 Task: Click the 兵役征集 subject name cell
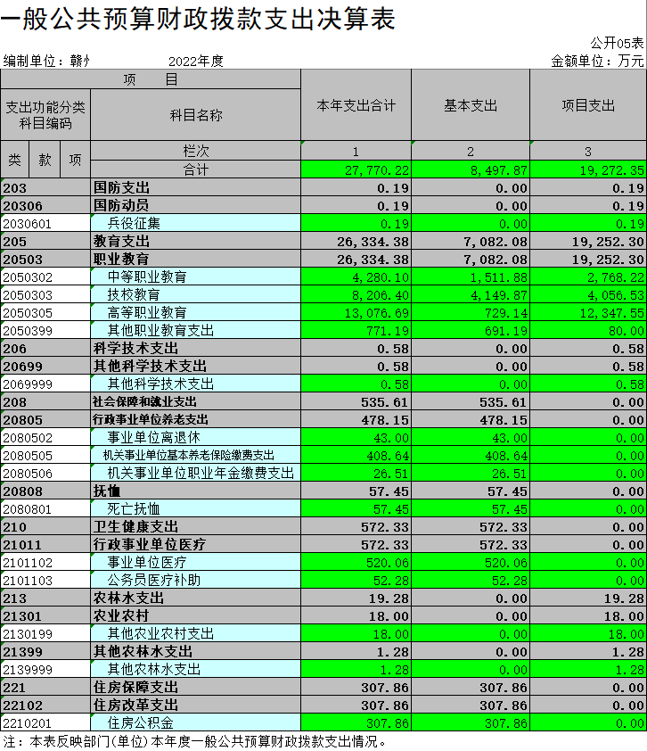point(195,223)
